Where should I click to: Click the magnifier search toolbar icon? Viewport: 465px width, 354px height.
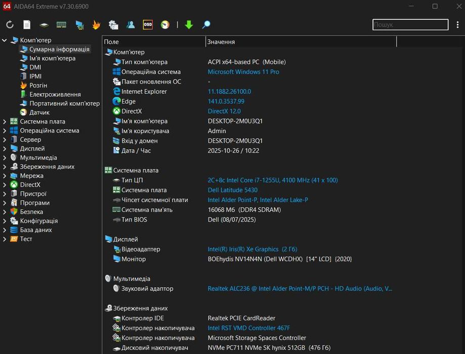(206, 25)
